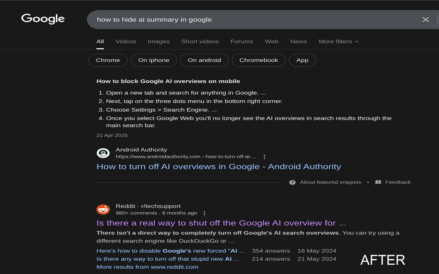
Task: Click step 'Open a new tab and search'
Action: pos(186,93)
